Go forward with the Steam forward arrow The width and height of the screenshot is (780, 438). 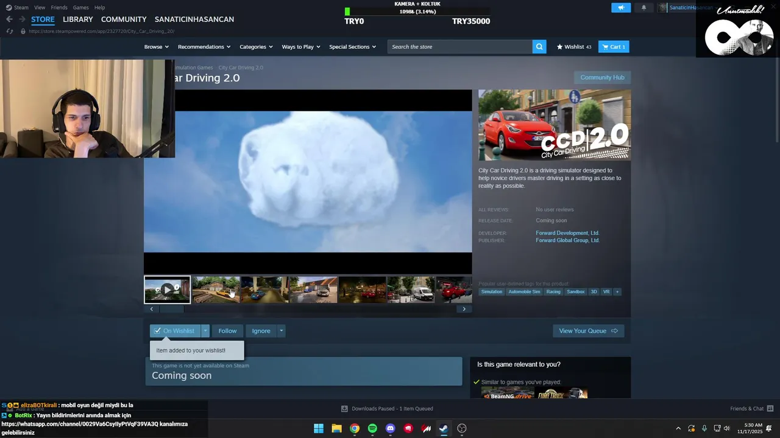pos(22,19)
